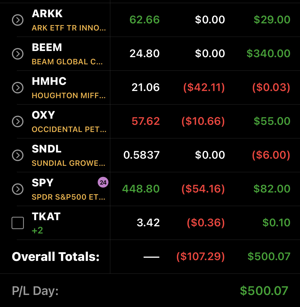
Task: Tap the SNDL ($6.00) loss value
Action: [271, 155]
